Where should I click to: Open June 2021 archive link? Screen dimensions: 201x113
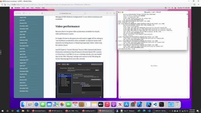(22, 20)
